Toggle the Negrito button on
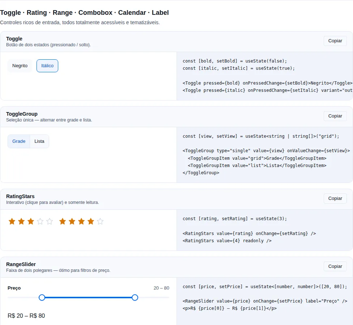Image resolution: width=353 pixels, height=325 pixels. point(20,66)
